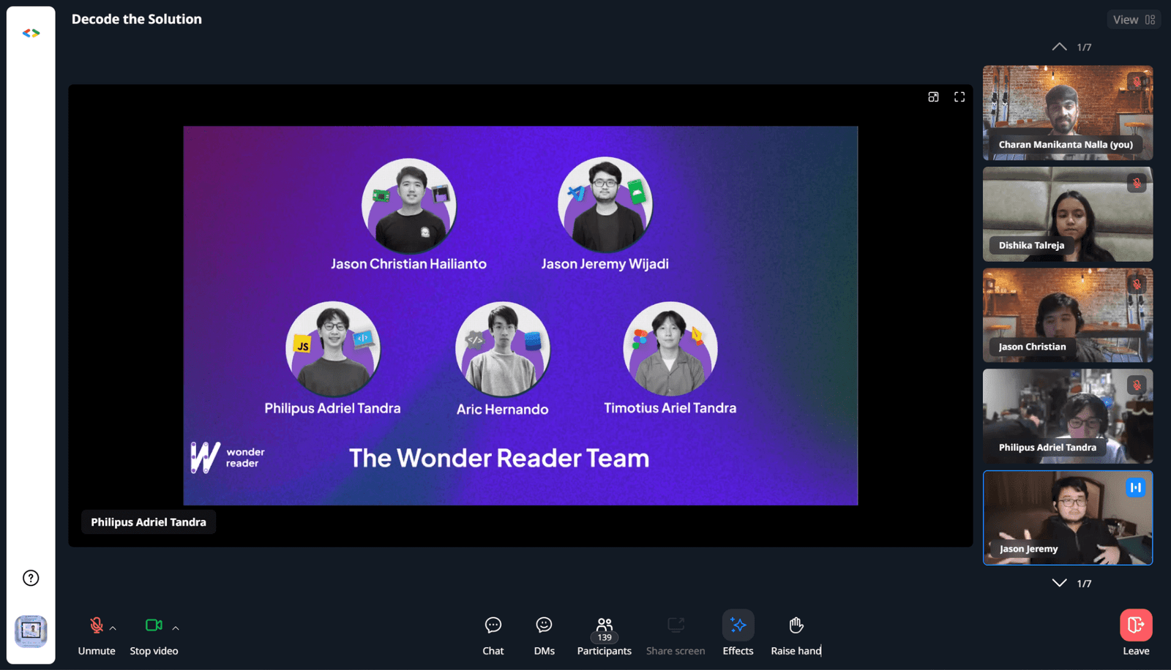1171x670 pixels.
Task: Go to the previous participants page with the up chevron
Action: (x=1059, y=47)
